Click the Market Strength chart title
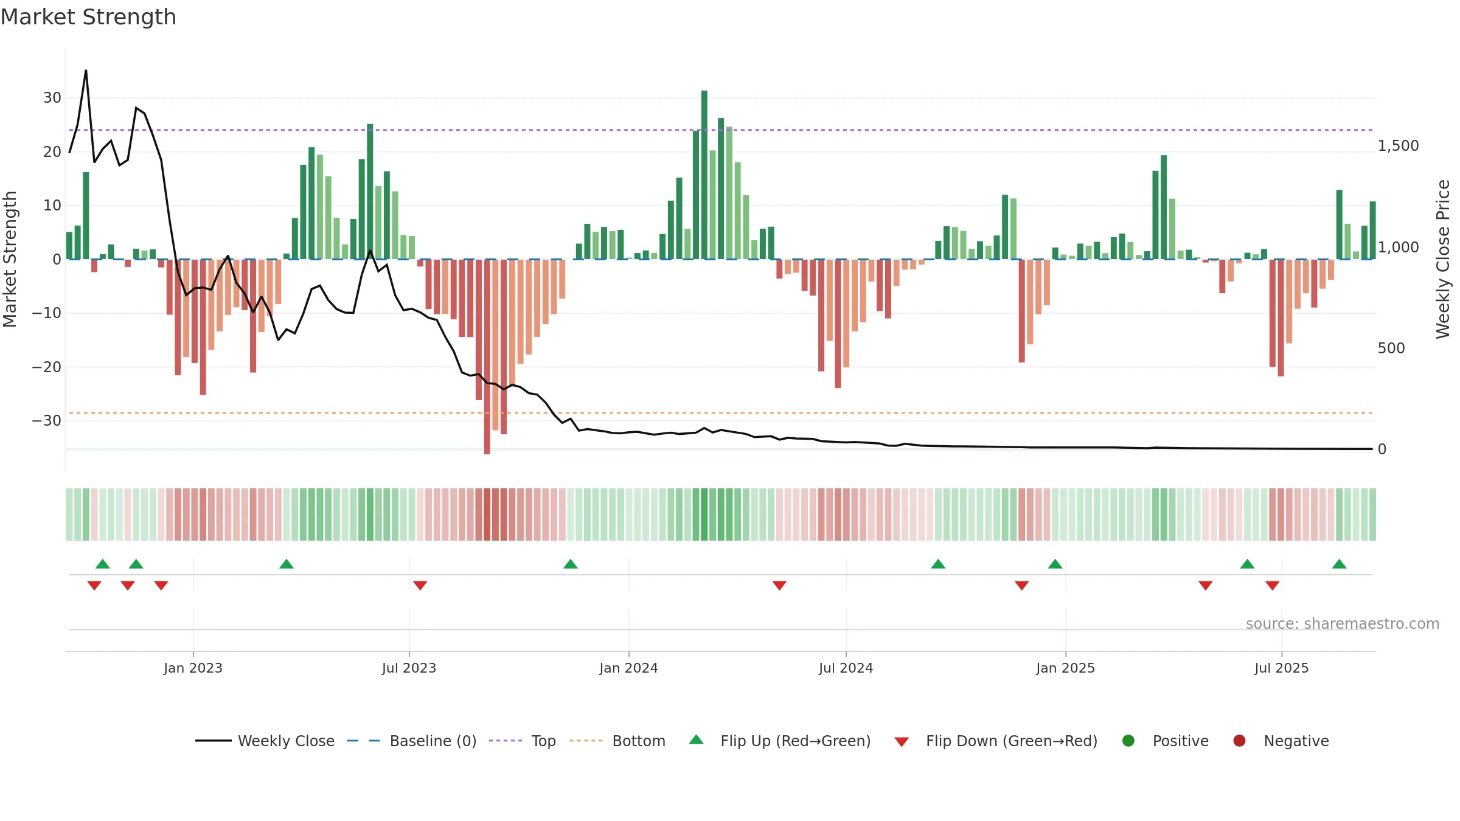This screenshot has height=821, width=1460. 88,17
